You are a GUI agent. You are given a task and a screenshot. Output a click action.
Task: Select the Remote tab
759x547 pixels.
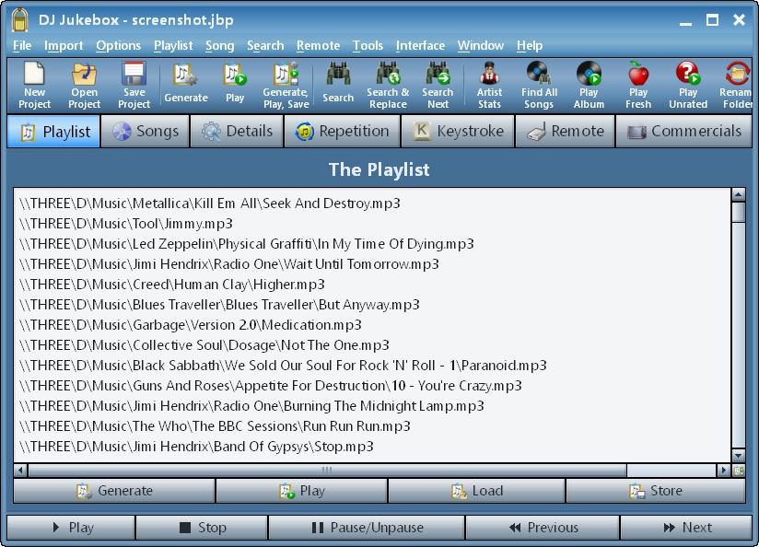pos(565,131)
